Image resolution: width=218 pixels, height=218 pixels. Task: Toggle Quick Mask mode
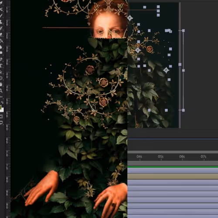tap(1, 116)
